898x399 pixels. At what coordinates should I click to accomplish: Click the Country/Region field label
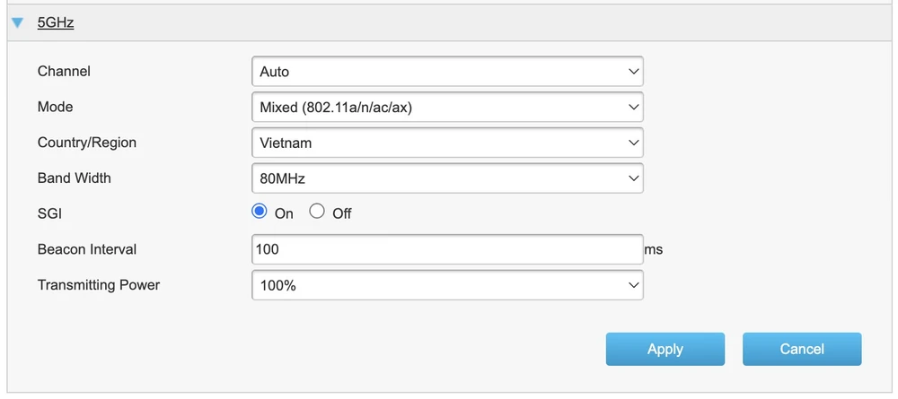pos(87,143)
